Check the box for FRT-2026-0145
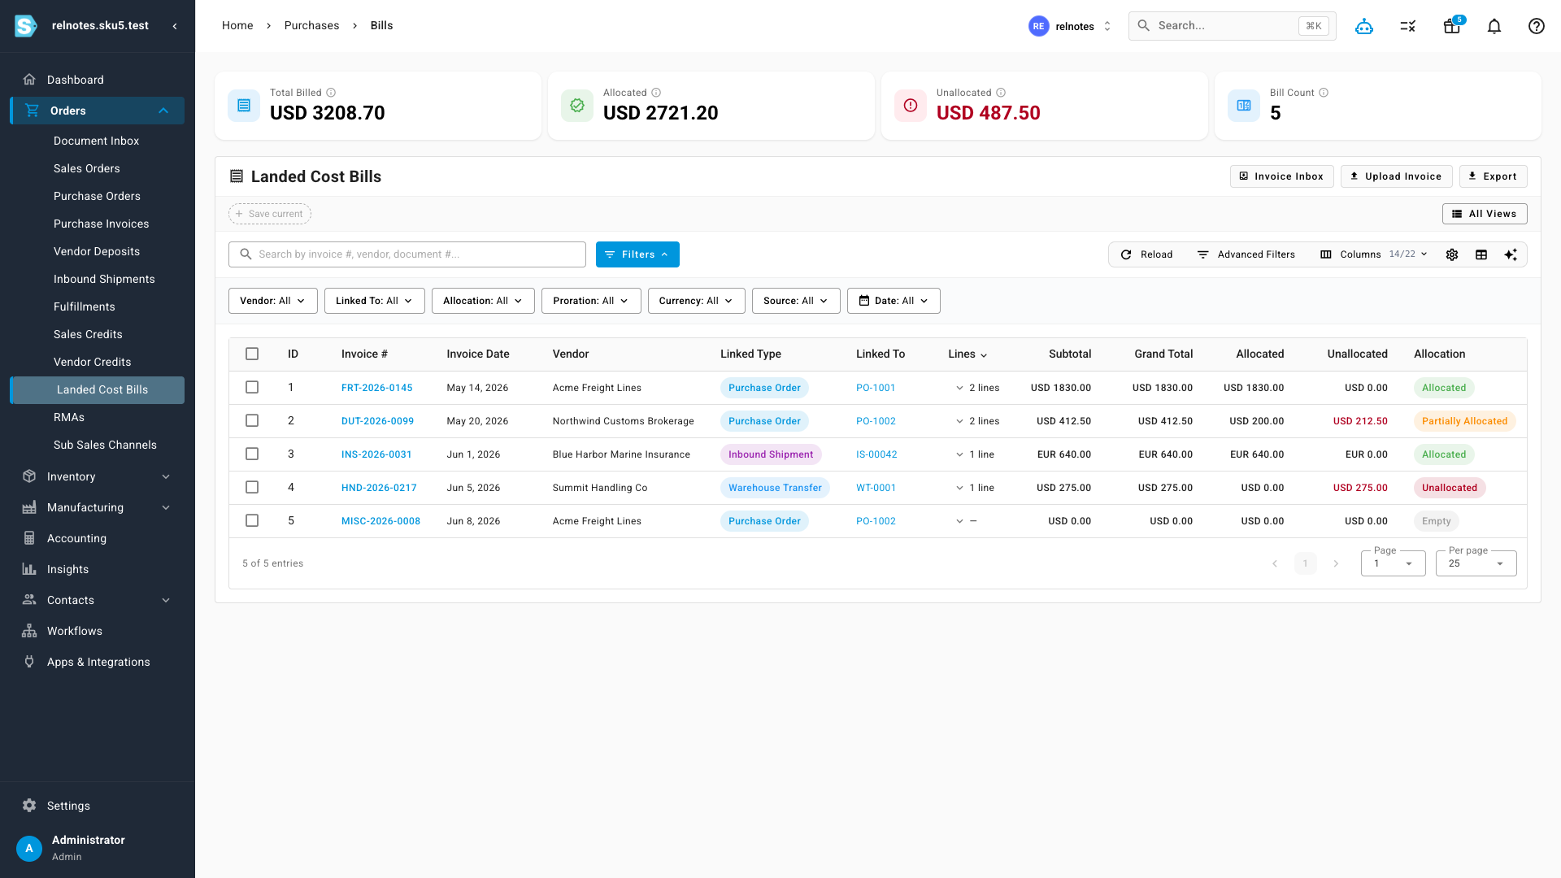Image resolution: width=1561 pixels, height=878 pixels. (252, 387)
